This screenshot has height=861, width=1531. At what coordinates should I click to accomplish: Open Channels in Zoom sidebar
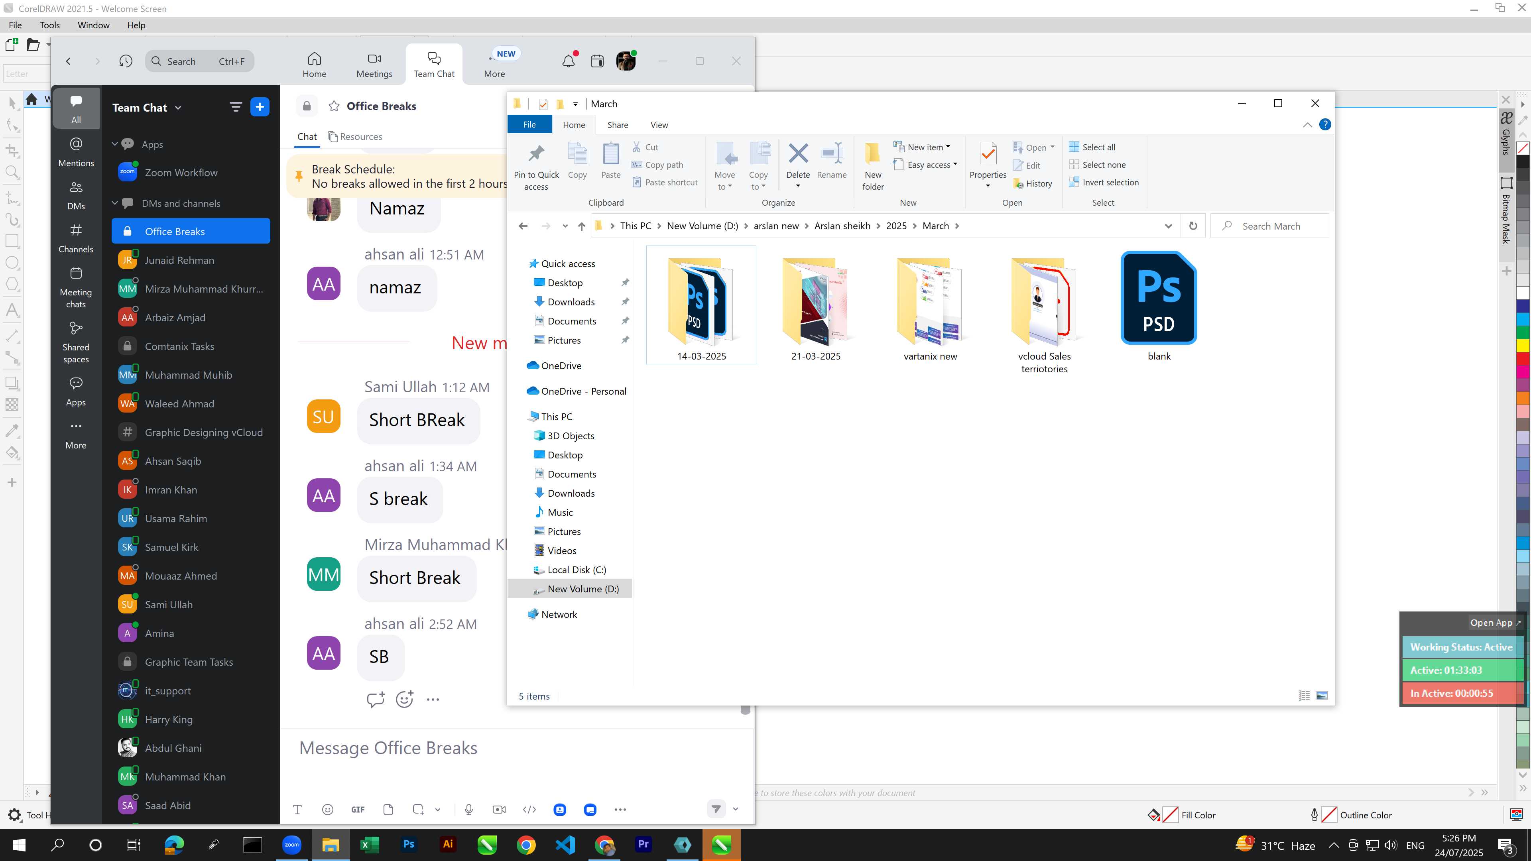76,238
